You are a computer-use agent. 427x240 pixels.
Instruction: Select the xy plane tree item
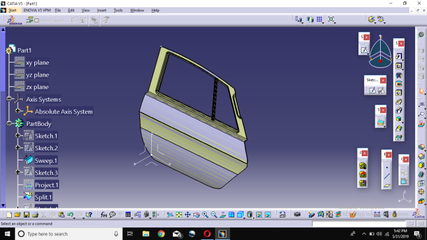(x=38, y=63)
